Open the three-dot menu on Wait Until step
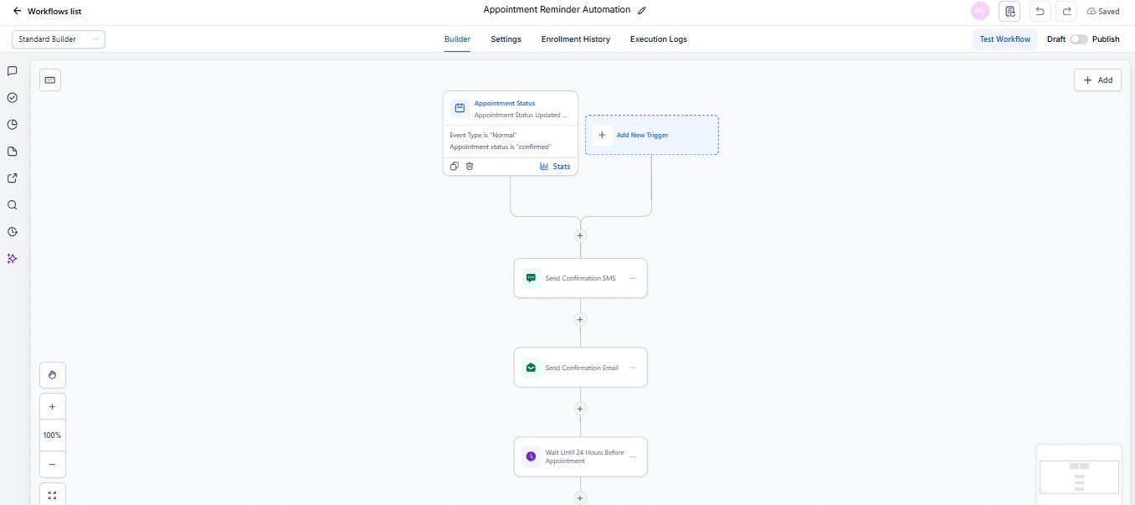 [x=633, y=456]
